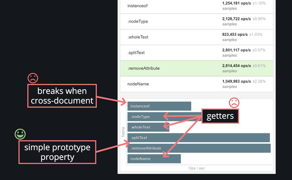Screen dimensions: 292x180
Task: Click the getters annotation box
Action: [220, 116]
